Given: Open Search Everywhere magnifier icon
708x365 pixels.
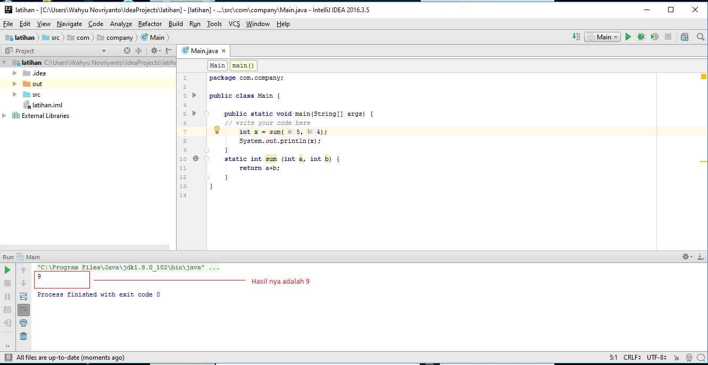Looking at the screenshot, I should pos(701,37).
